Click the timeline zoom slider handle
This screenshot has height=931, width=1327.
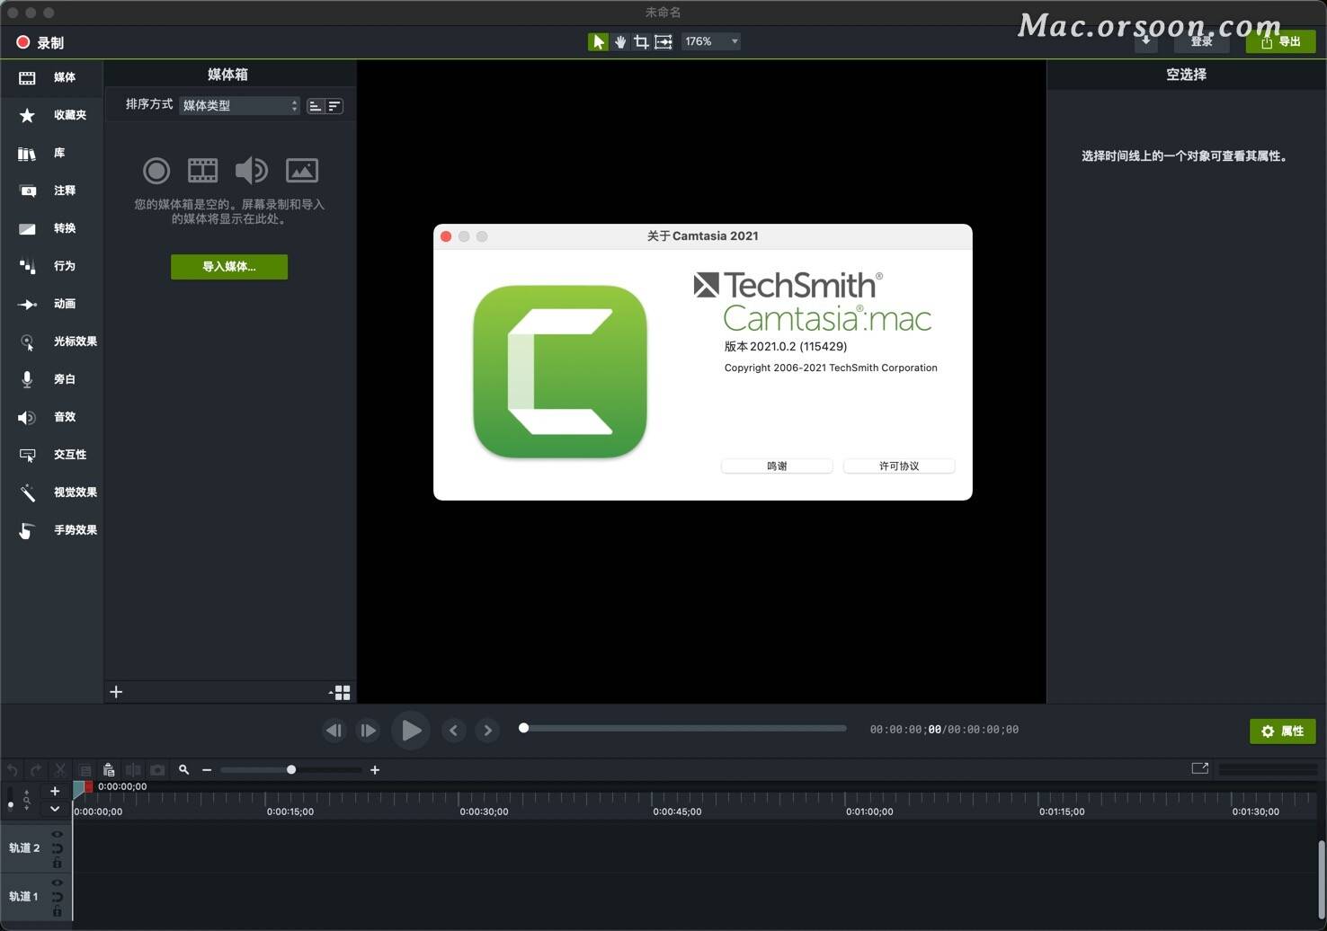(x=291, y=770)
